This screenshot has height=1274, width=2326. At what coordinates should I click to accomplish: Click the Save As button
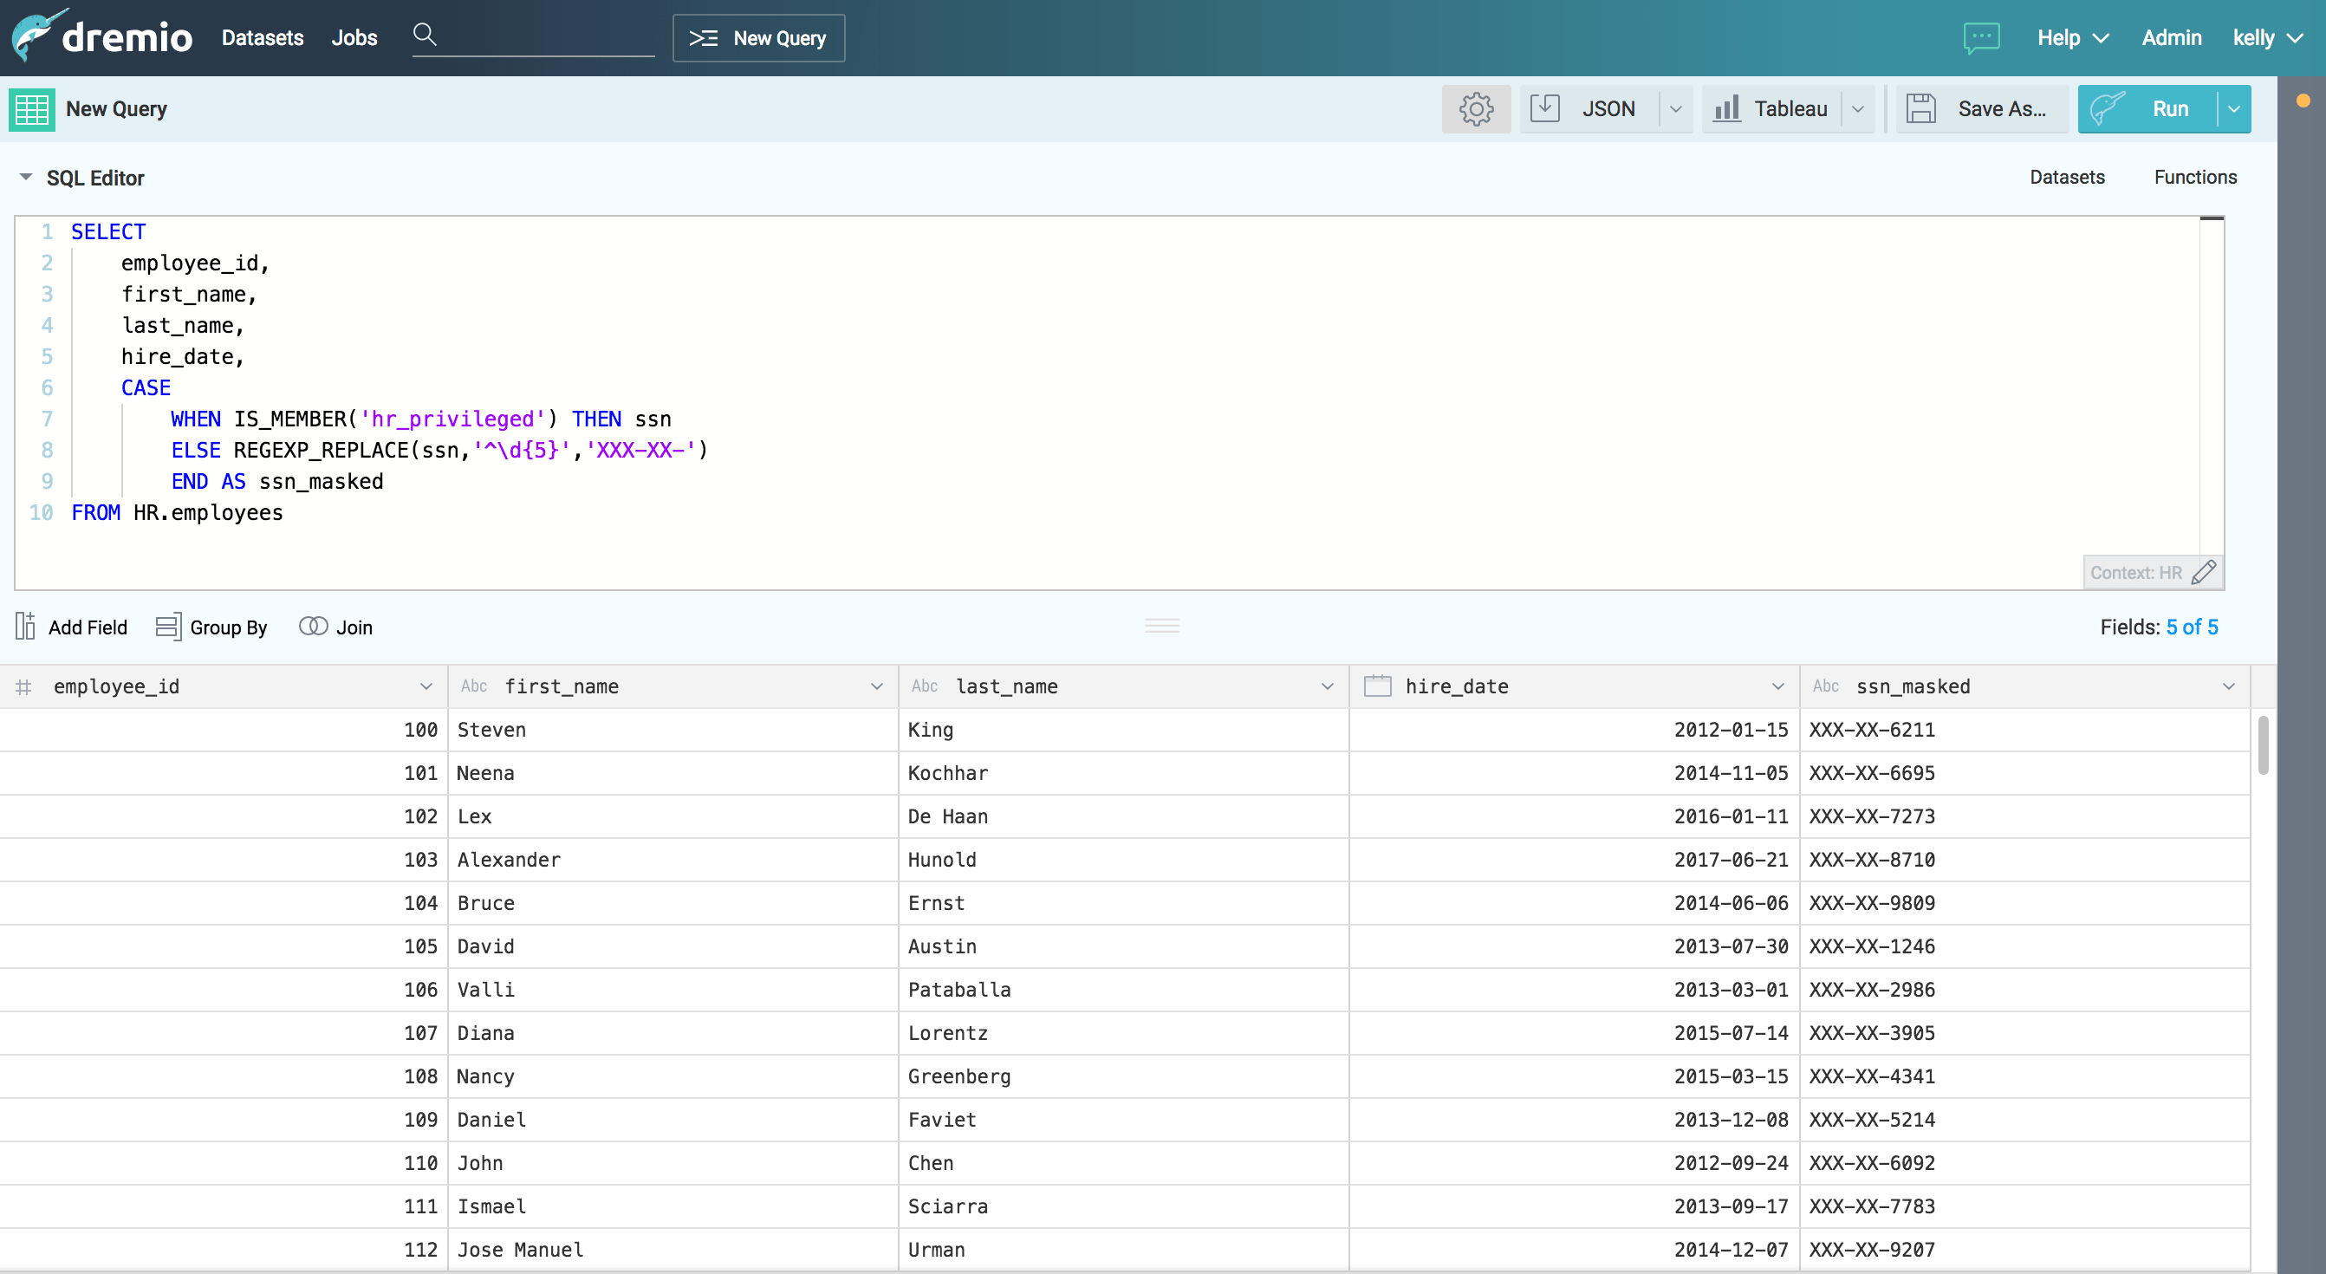click(x=1980, y=109)
